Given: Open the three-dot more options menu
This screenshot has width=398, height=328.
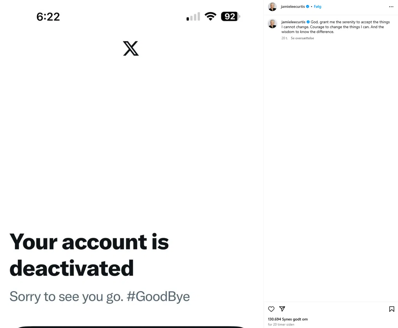Looking at the screenshot, I should click(x=391, y=7).
